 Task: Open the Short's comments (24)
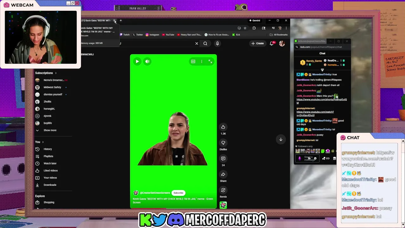[223, 158]
